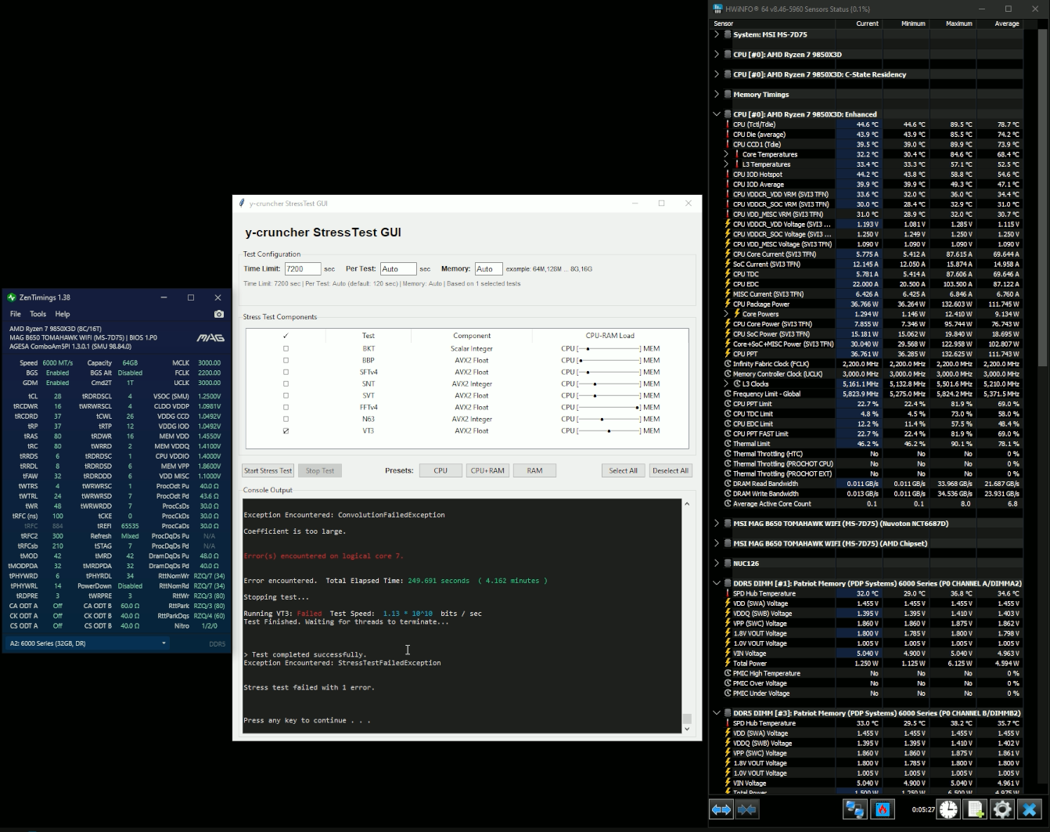Screen dimensions: 1050x832
Task: Enable the N63 test checkbox
Action: coord(286,419)
